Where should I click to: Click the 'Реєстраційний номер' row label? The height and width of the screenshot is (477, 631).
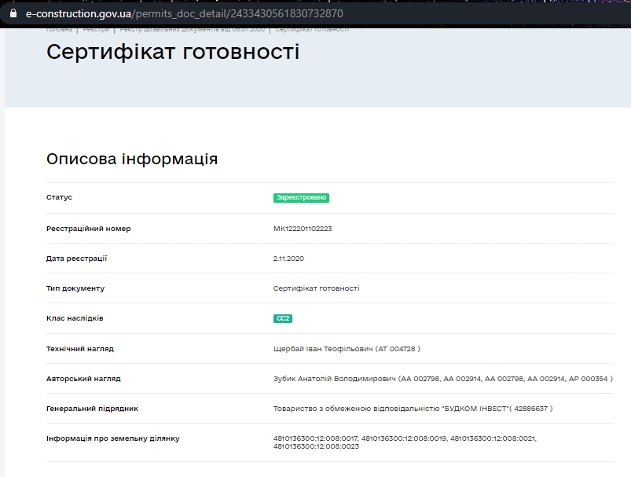point(89,229)
